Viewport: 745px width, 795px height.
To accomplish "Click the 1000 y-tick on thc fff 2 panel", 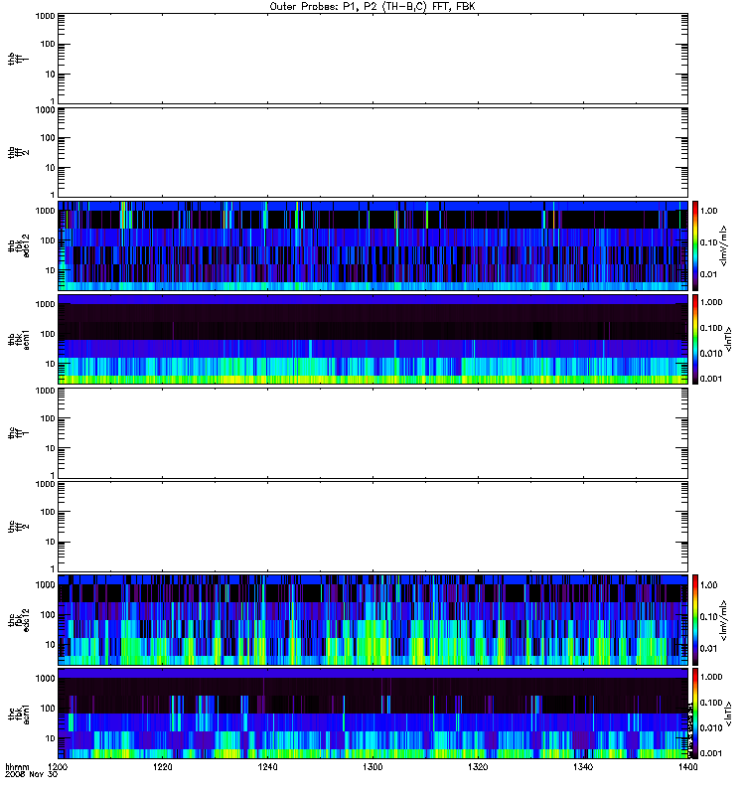I will (x=45, y=484).
